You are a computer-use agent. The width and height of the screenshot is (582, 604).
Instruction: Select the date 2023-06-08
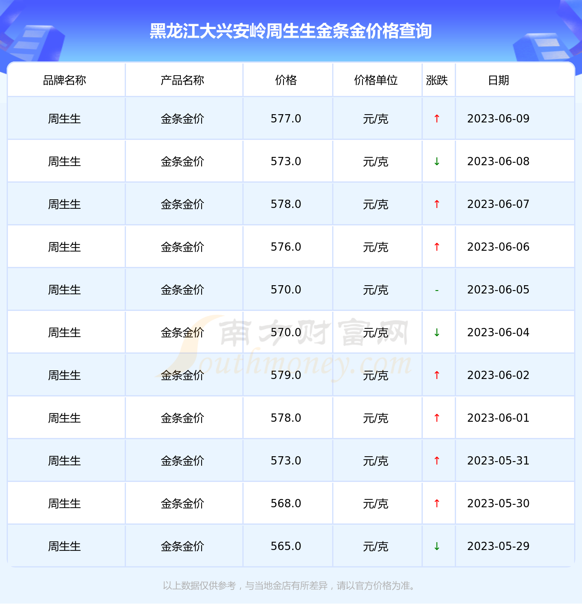click(x=498, y=161)
